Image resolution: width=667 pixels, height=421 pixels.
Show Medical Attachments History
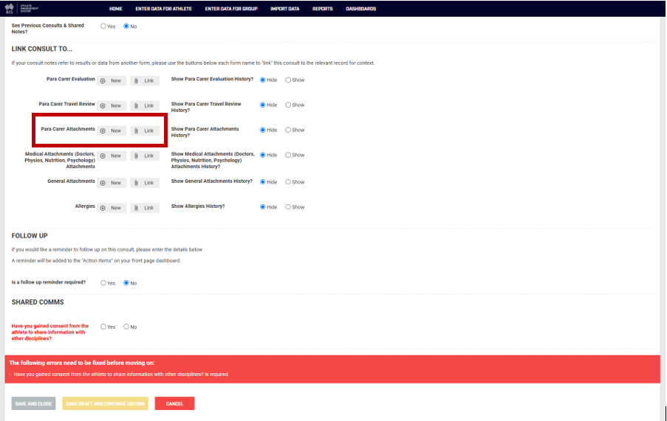[288, 155]
